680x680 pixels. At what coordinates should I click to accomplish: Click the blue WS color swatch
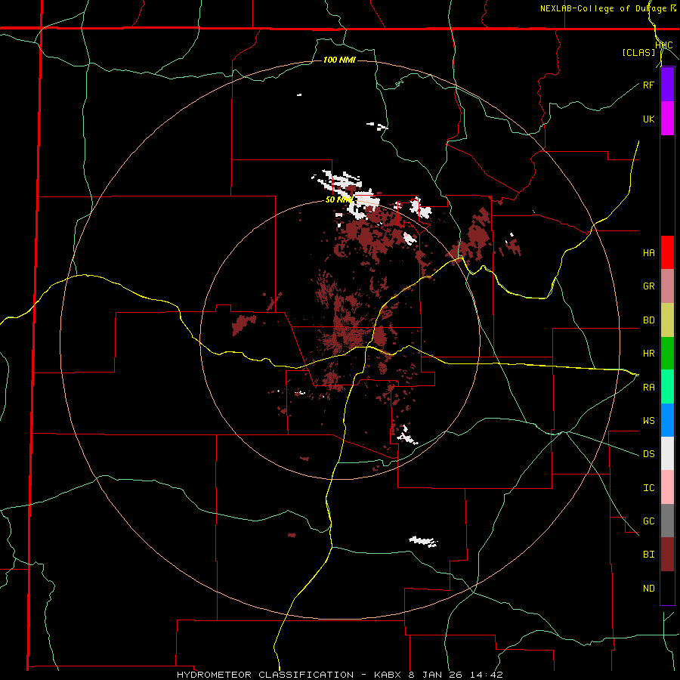point(667,420)
